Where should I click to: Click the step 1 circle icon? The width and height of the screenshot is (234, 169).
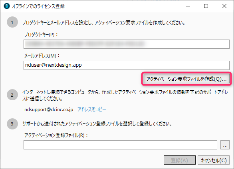coord(12,22)
